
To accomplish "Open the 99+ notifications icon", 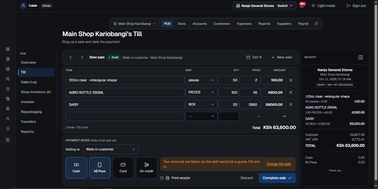I will pyautogui.click(x=302, y=6).
